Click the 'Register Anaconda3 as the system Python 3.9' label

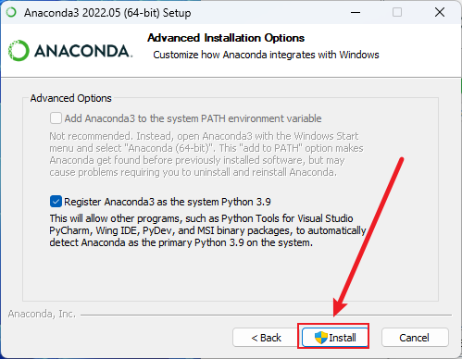click(168, 202)
